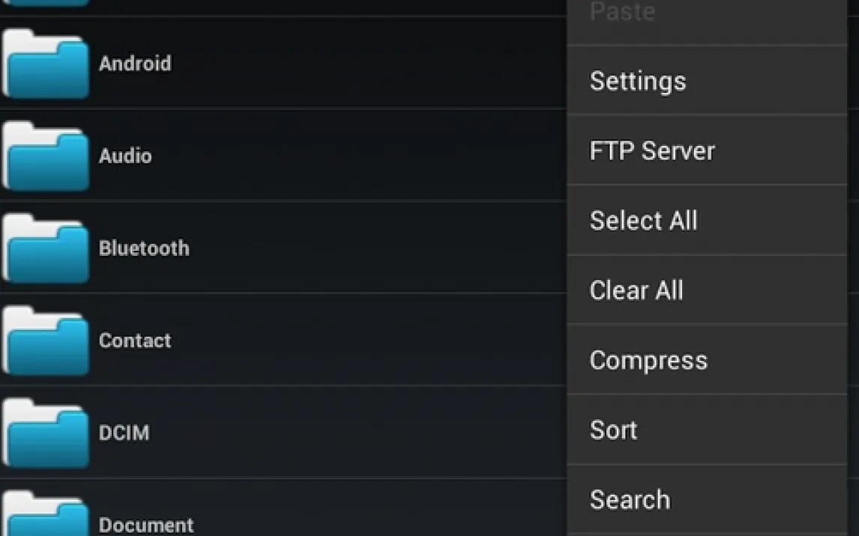The height and width of the screenshot is (536, 859).
Task: Choose Search from the menu
Action: point(630,500)
